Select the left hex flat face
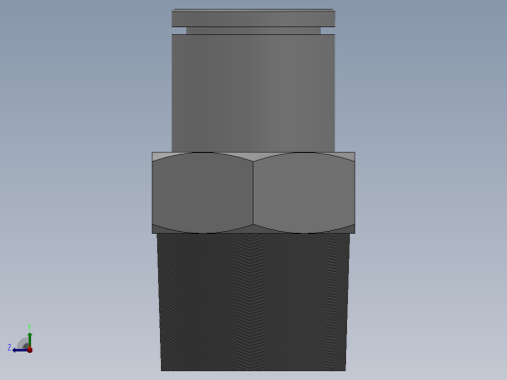Image resolution: width=507 pixels, height=380 pixels. [x=203, y=193]
